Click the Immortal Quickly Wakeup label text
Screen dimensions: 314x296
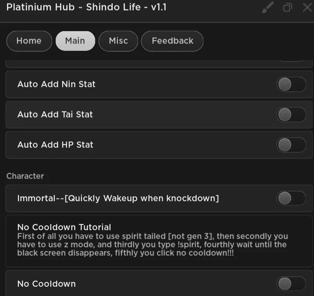click(x=118, y=199)
